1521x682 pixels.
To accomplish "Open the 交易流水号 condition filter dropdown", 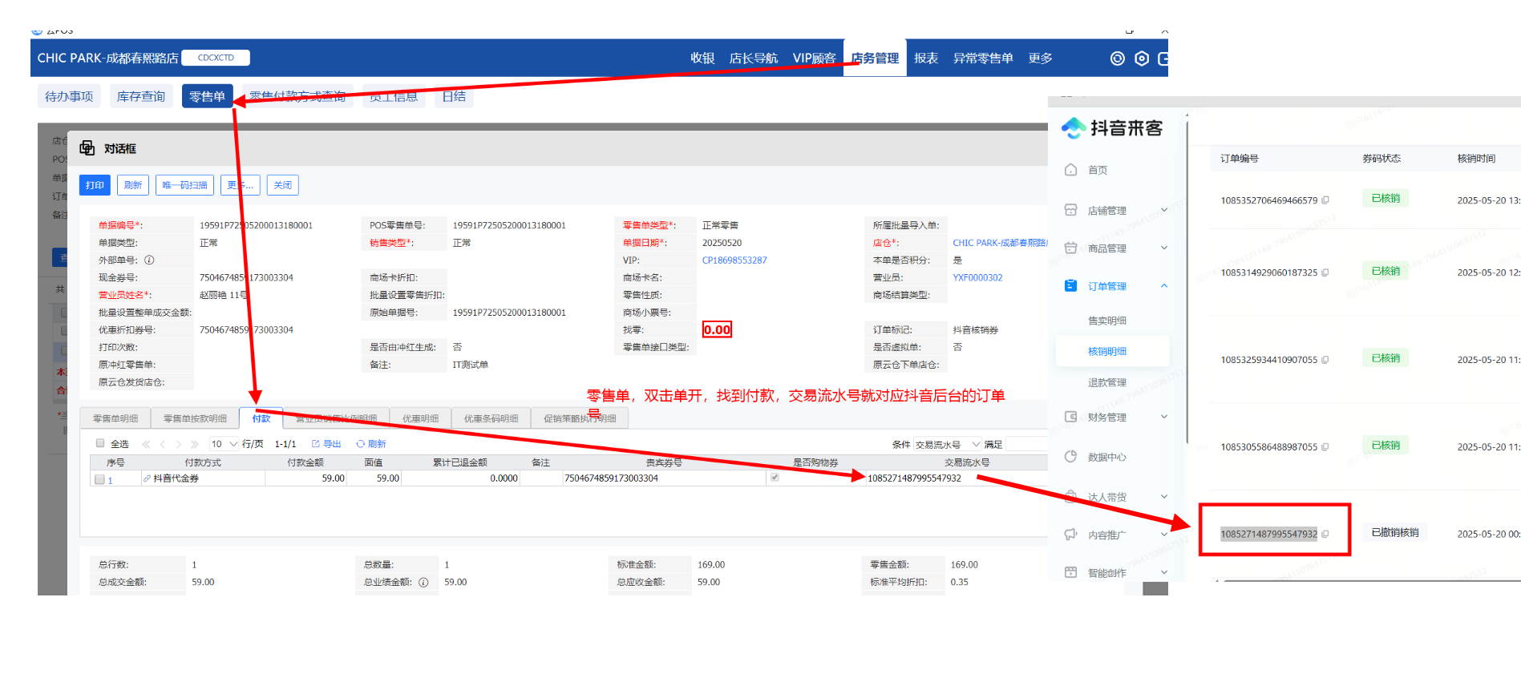I will [x=948, y=445].
